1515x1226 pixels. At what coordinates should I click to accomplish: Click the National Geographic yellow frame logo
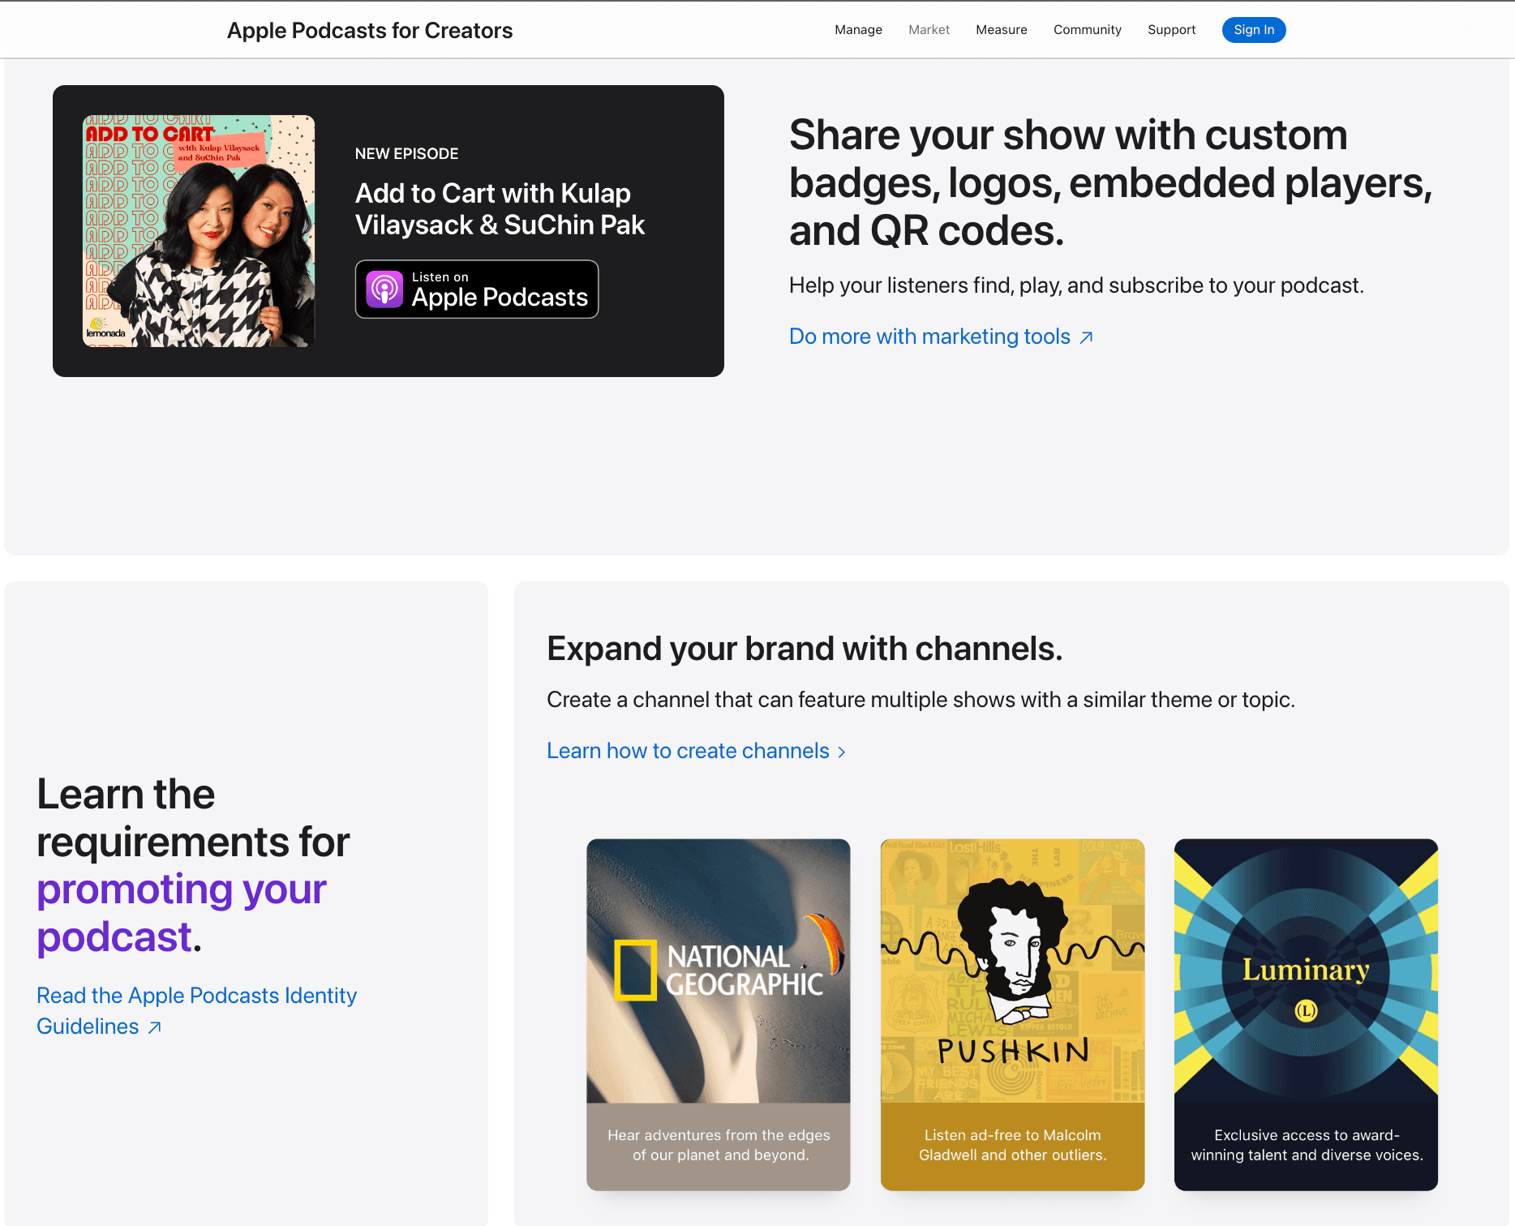(635, 970)
